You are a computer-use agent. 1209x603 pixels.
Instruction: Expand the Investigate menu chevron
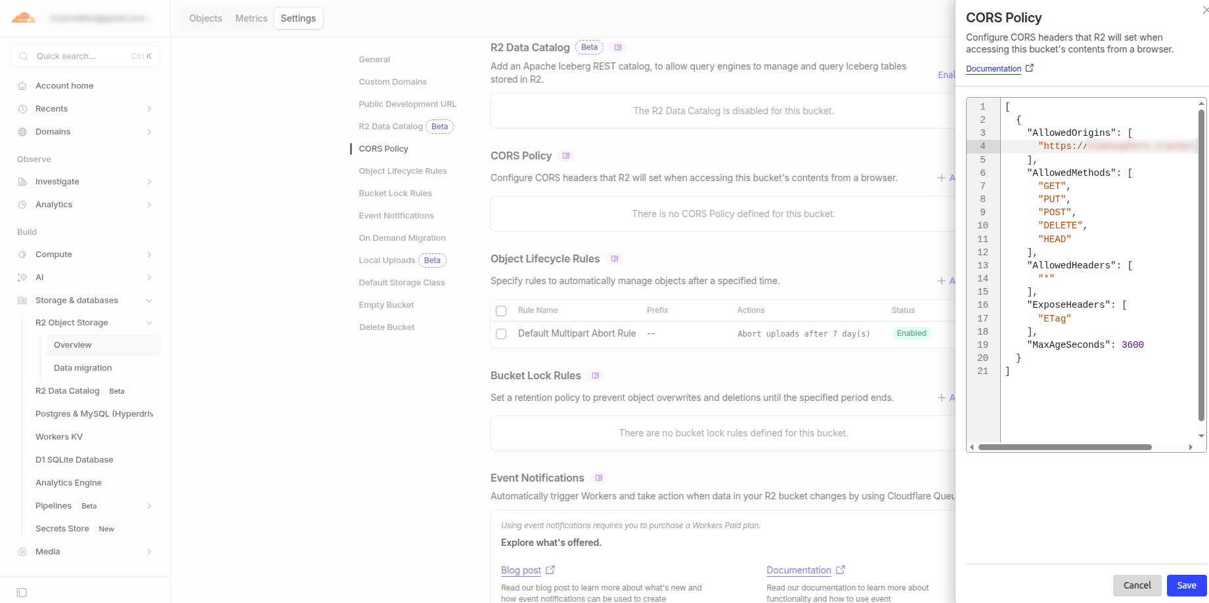pos(149,182)
